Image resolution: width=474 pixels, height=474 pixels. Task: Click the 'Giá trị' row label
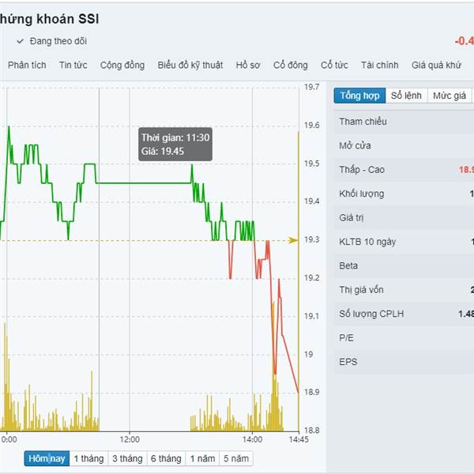[352, 218]
